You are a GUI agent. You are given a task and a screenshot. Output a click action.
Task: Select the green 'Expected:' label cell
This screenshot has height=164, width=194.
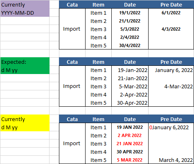tap(25, 66)
